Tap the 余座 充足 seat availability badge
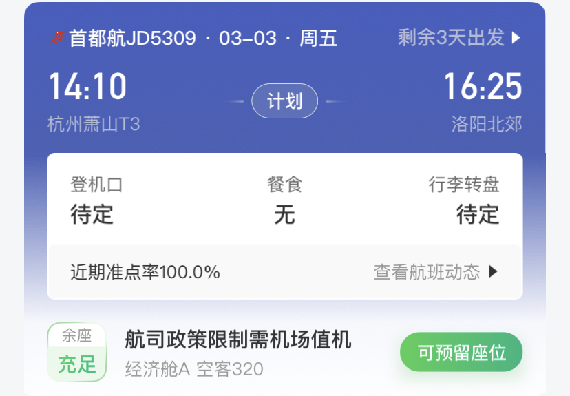Viewport: 570px width, 396px height. point(76,352)
